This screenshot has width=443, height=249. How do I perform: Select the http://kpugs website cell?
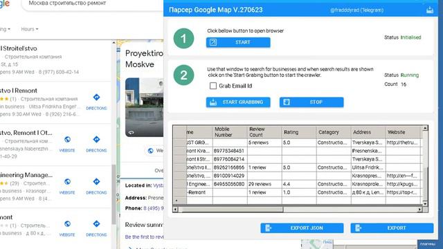coord(403,184)
